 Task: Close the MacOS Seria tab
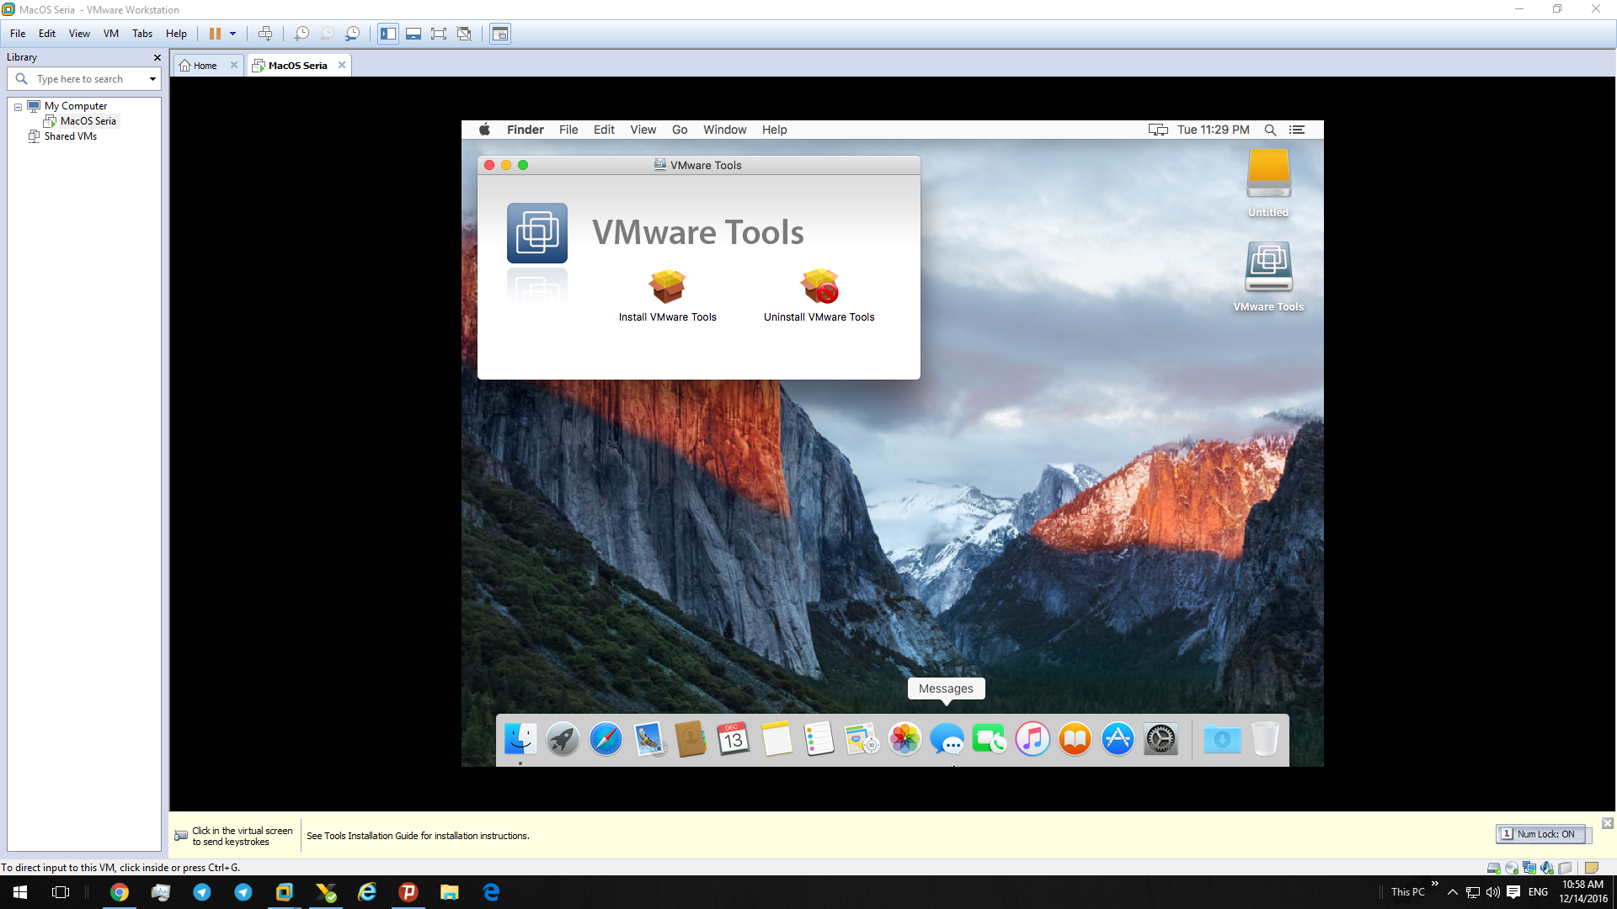[x=342, y=65]
